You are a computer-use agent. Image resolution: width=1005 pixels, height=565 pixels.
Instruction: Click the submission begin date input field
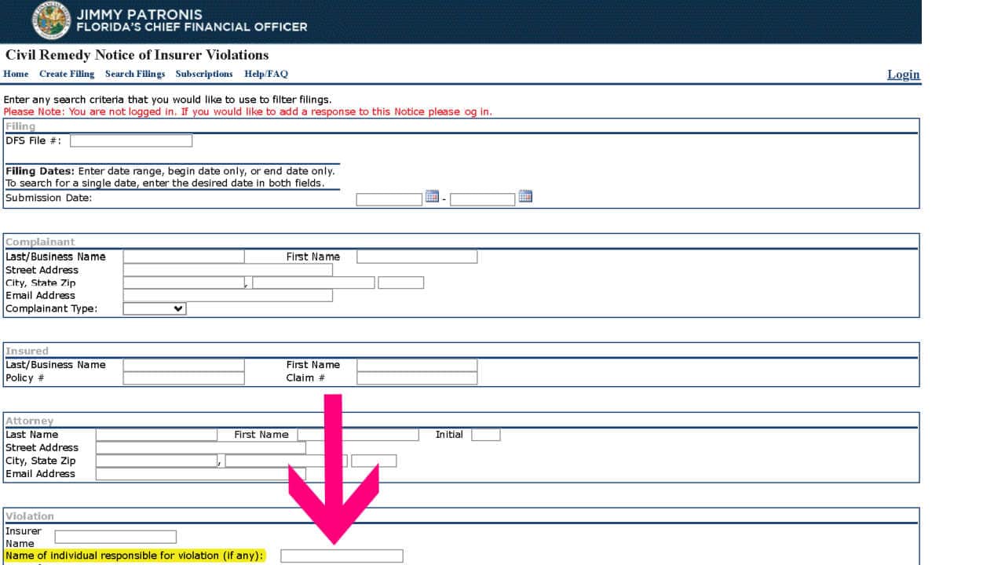pyautogui.click(x=389, y=200)
